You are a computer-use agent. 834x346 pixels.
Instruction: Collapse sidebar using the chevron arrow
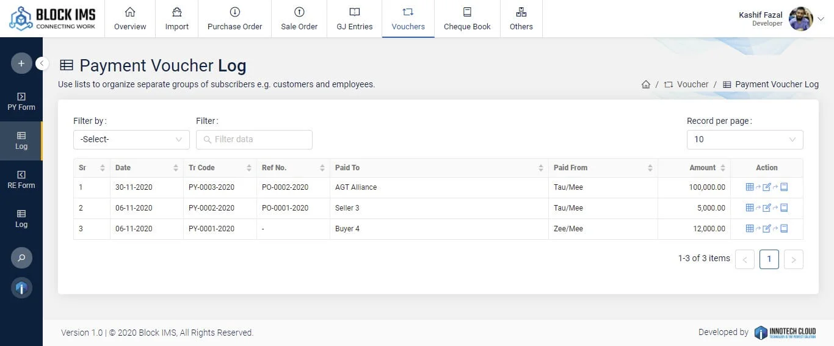(42, 63)
